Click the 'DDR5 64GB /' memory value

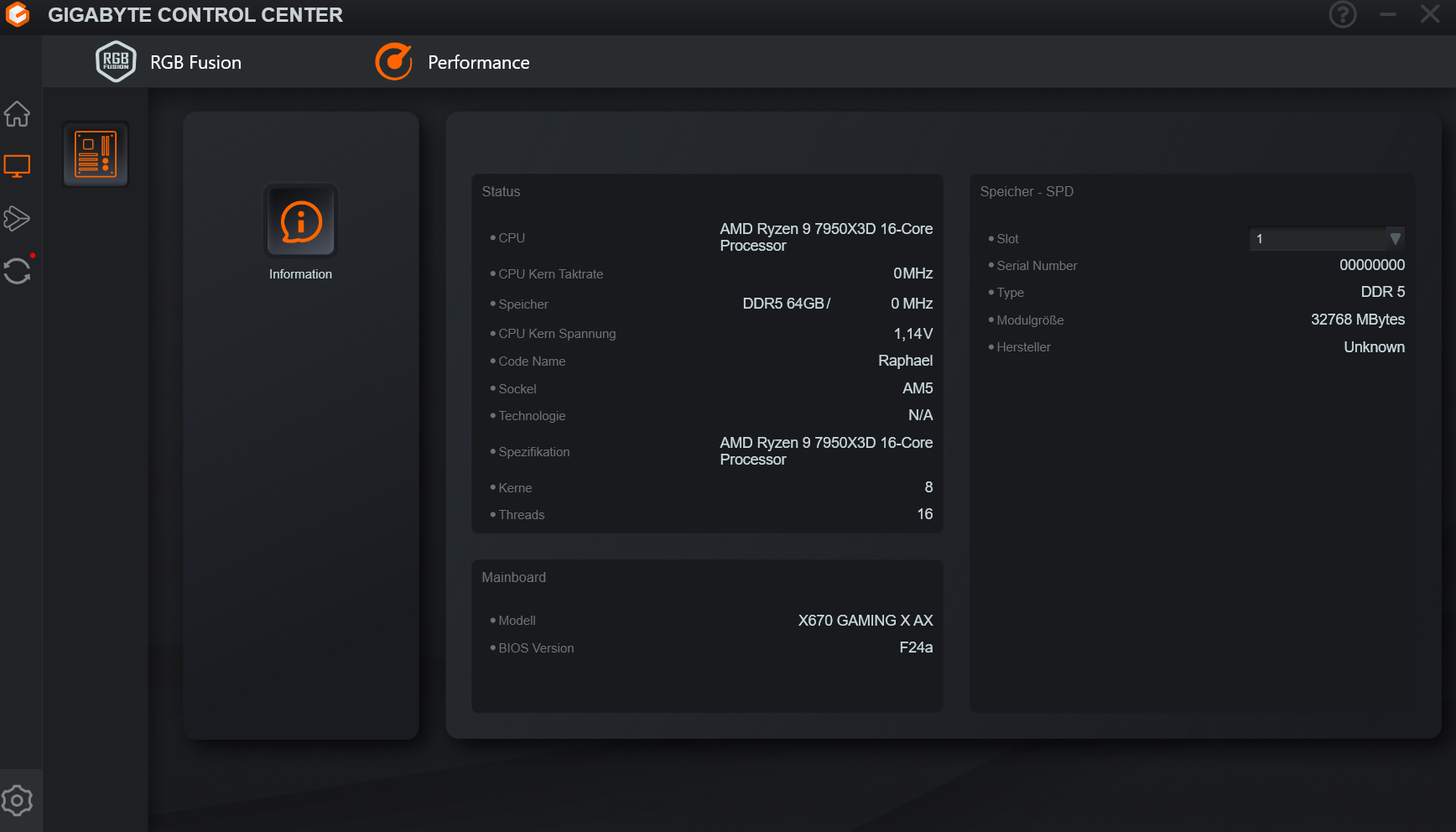(x=787, y=304)
